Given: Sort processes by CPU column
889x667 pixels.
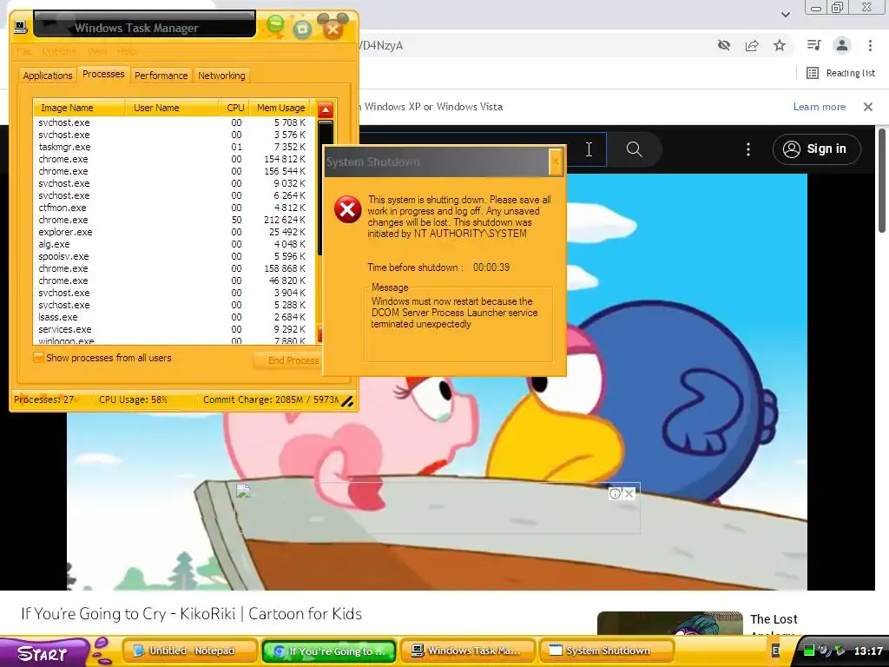Looking at the screenshot, I should (234, 108).
